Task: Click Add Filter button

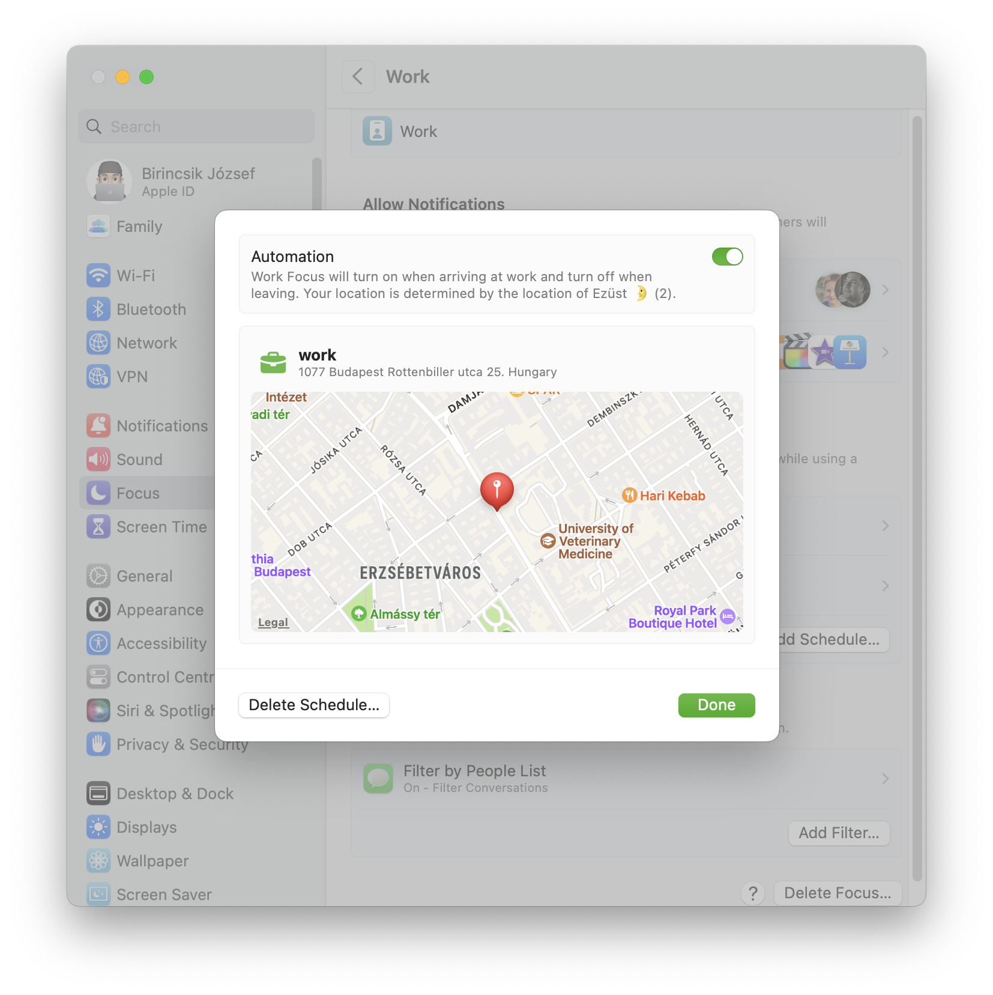Action: [x=839, y=833]
